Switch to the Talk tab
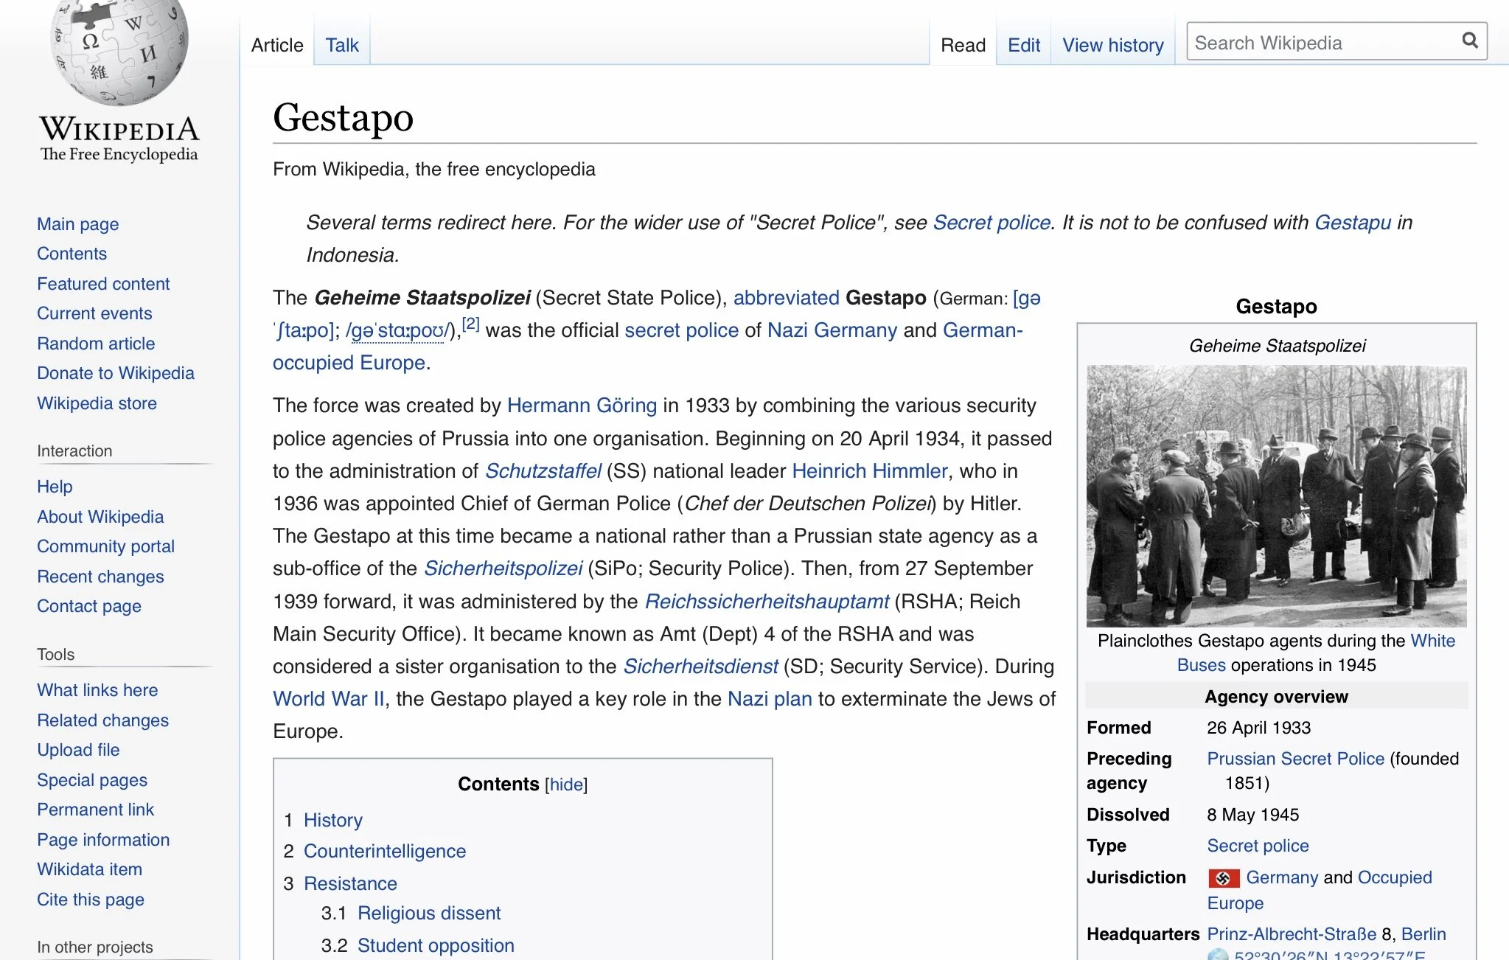The width and height of the screenshot is (1509, 960). coord(342,45)
